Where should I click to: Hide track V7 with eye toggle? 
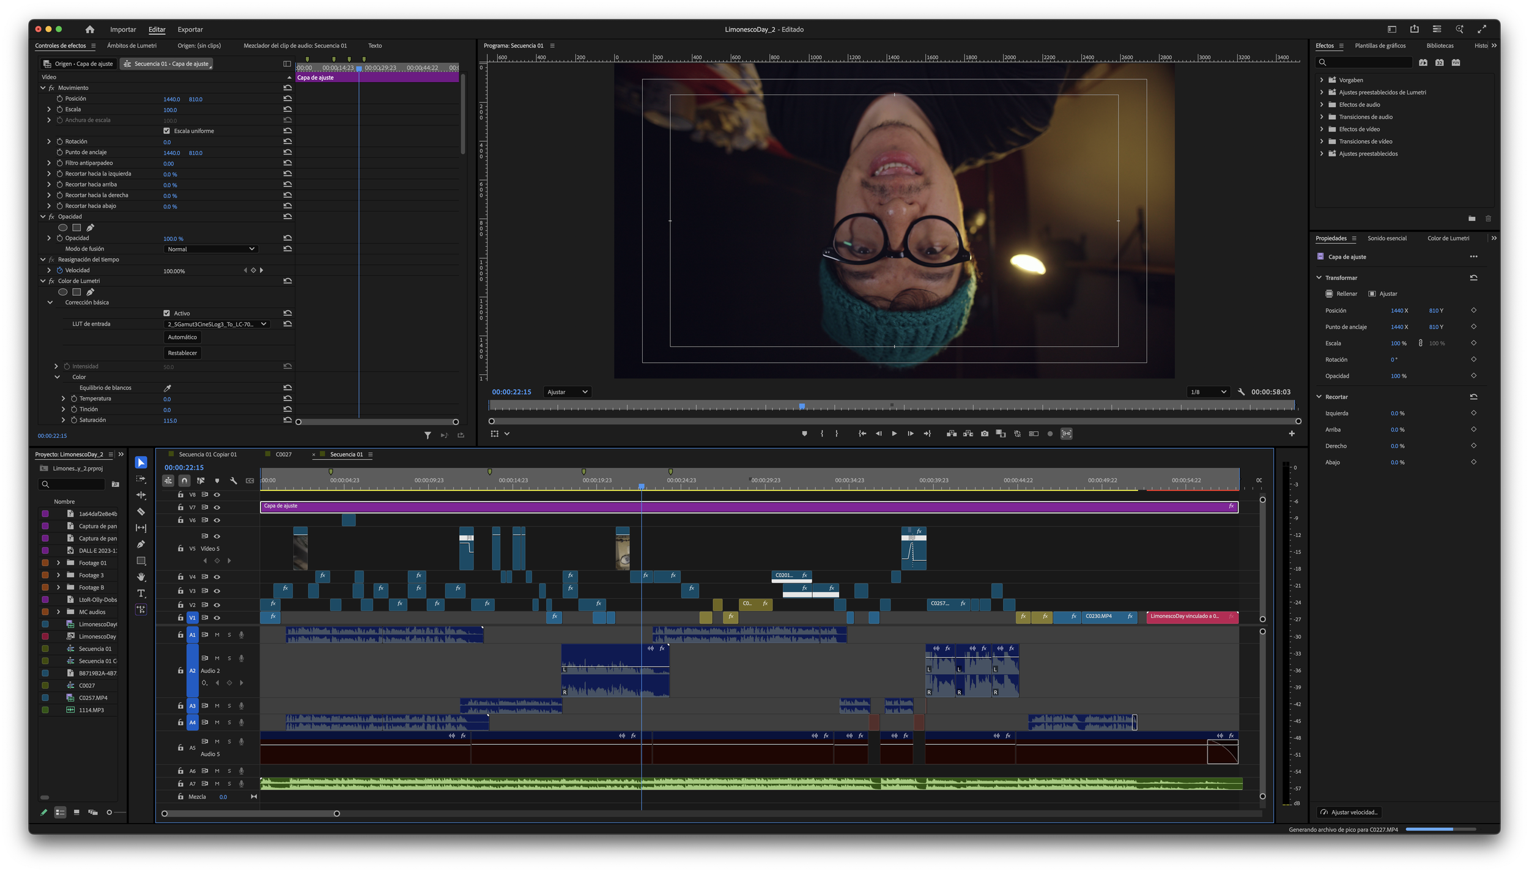[x=217, y=507]
